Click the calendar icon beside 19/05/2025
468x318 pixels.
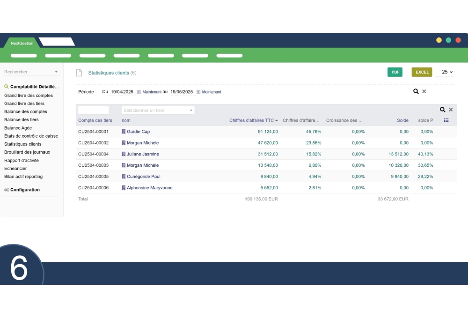point(198,92)
